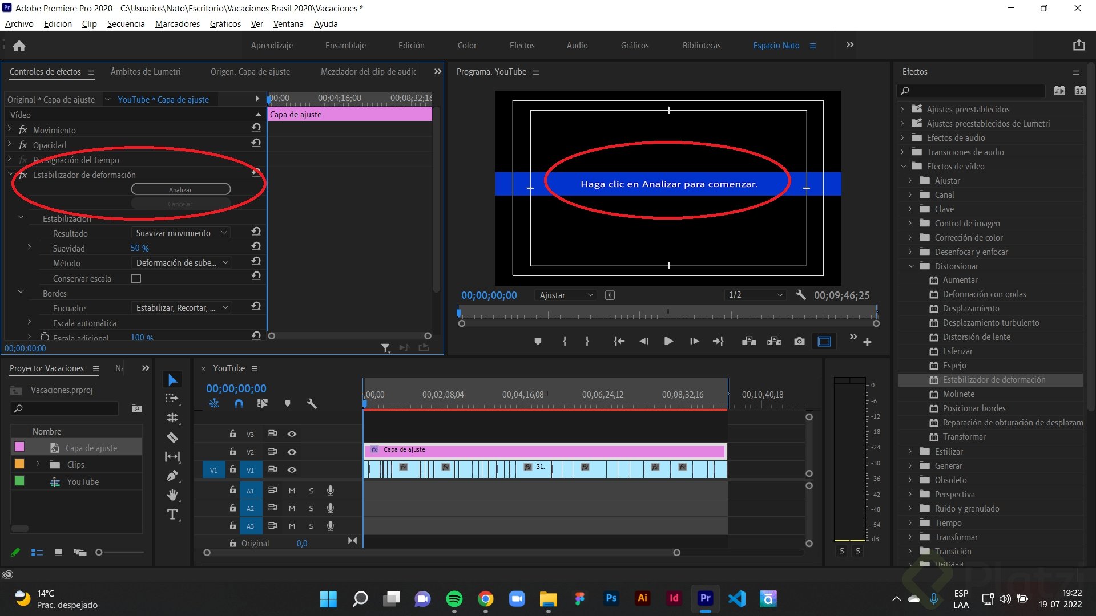Select the Pen tool
1096x616 pixels.
coord(172,476)
